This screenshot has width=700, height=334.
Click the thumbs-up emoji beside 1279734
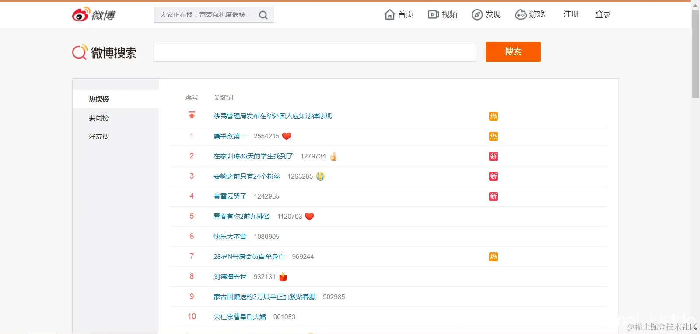coord(333,156)
